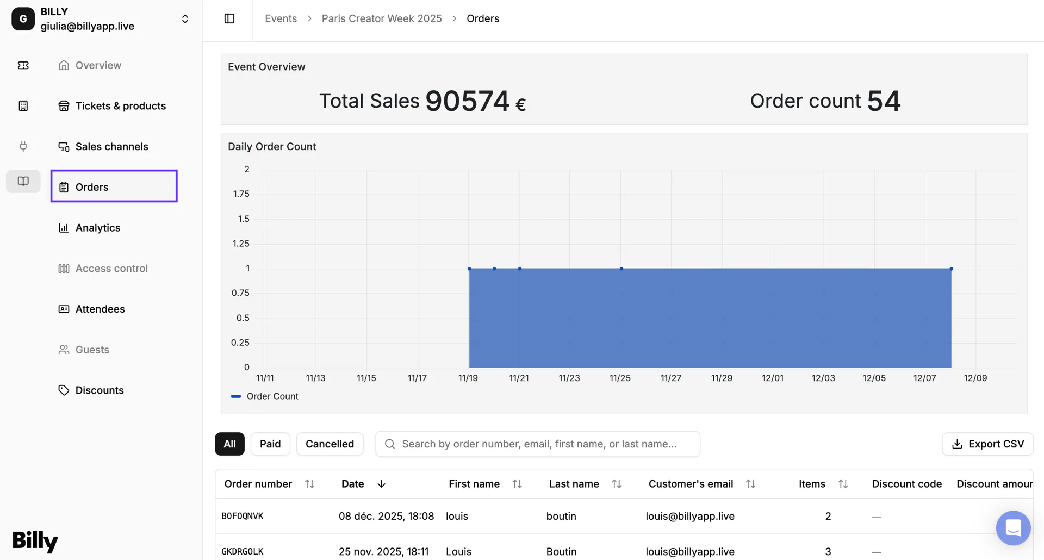1044x560 pixels.
Task: Click email in the BOFOQNVK row
Action: [x=690, y=516]
